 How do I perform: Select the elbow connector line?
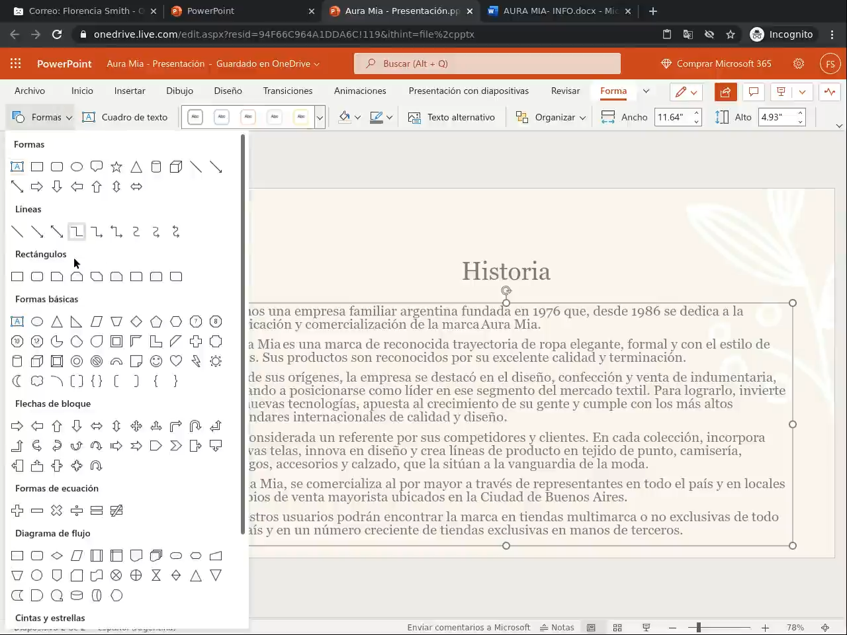77,232
